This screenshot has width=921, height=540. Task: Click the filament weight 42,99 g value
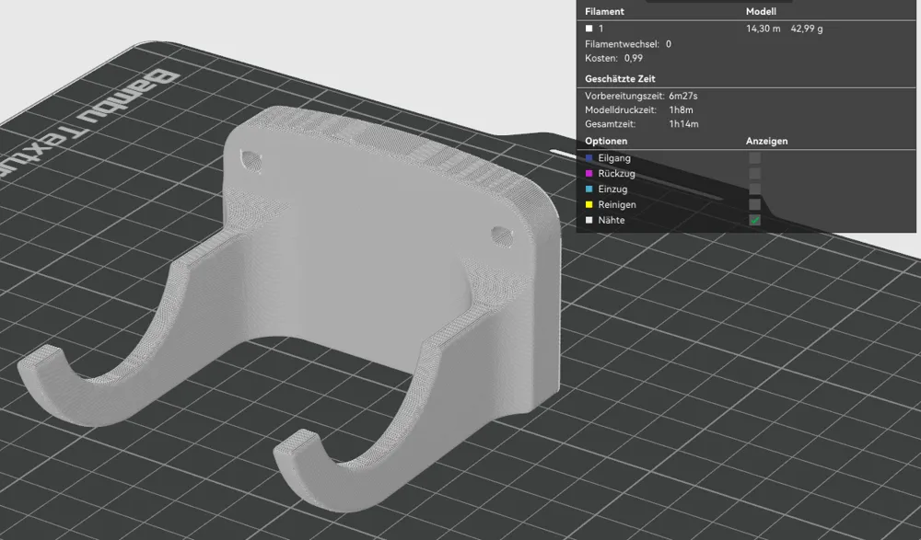807,29
